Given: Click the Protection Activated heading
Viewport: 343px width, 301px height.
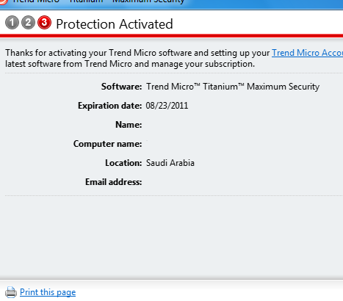Looking at the screenshot, I should (x=115, y=24).
